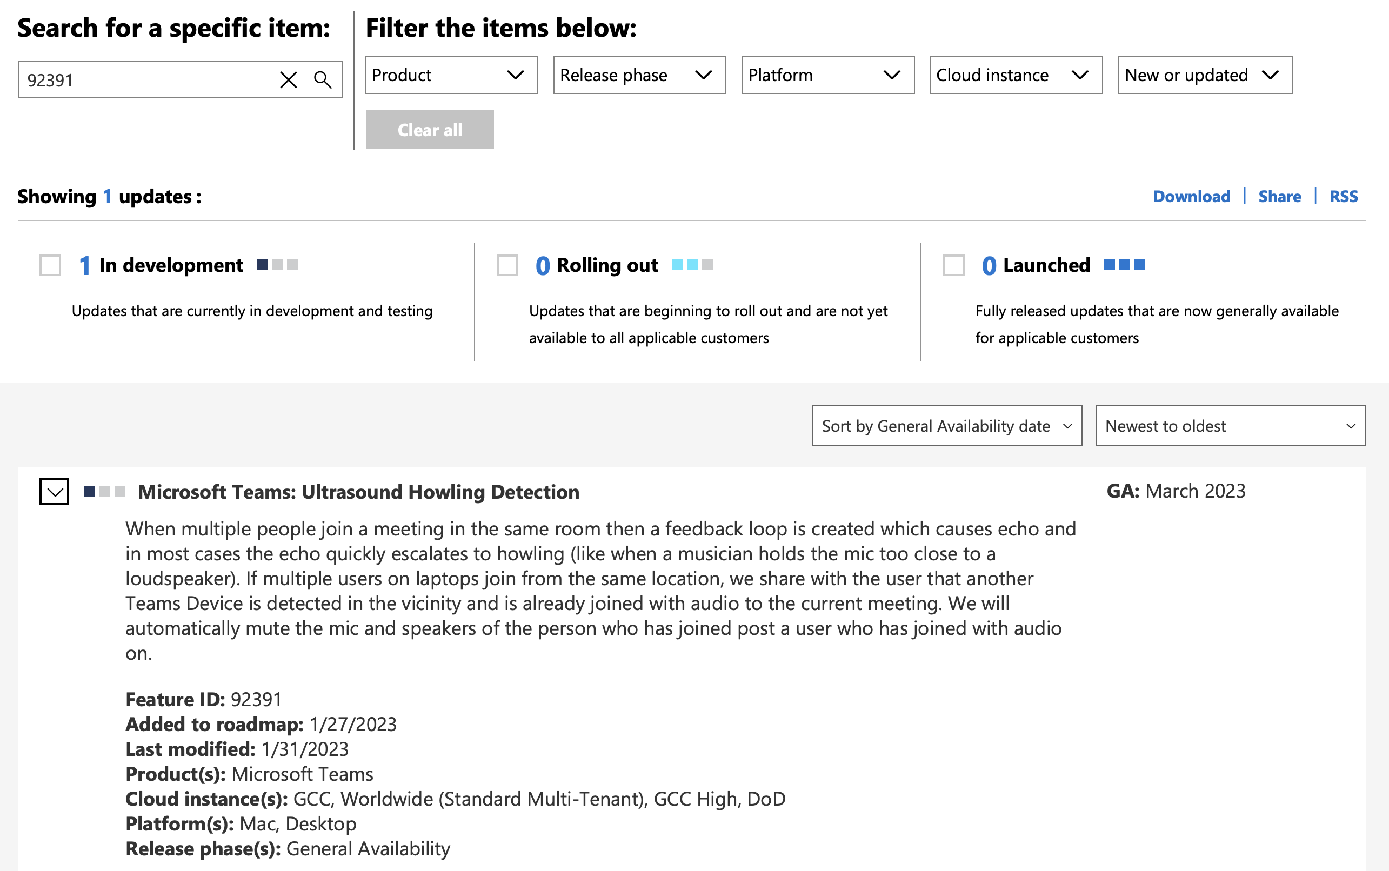Expand the Newest to oldest sort dropdown
The width and height of the screenshot is (1389, 871).
(x=1230, y=425)
